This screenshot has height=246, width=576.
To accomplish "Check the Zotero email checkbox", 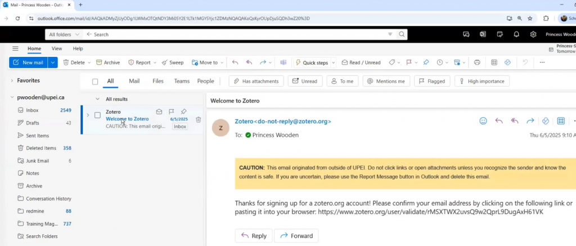I will [97, 115].
